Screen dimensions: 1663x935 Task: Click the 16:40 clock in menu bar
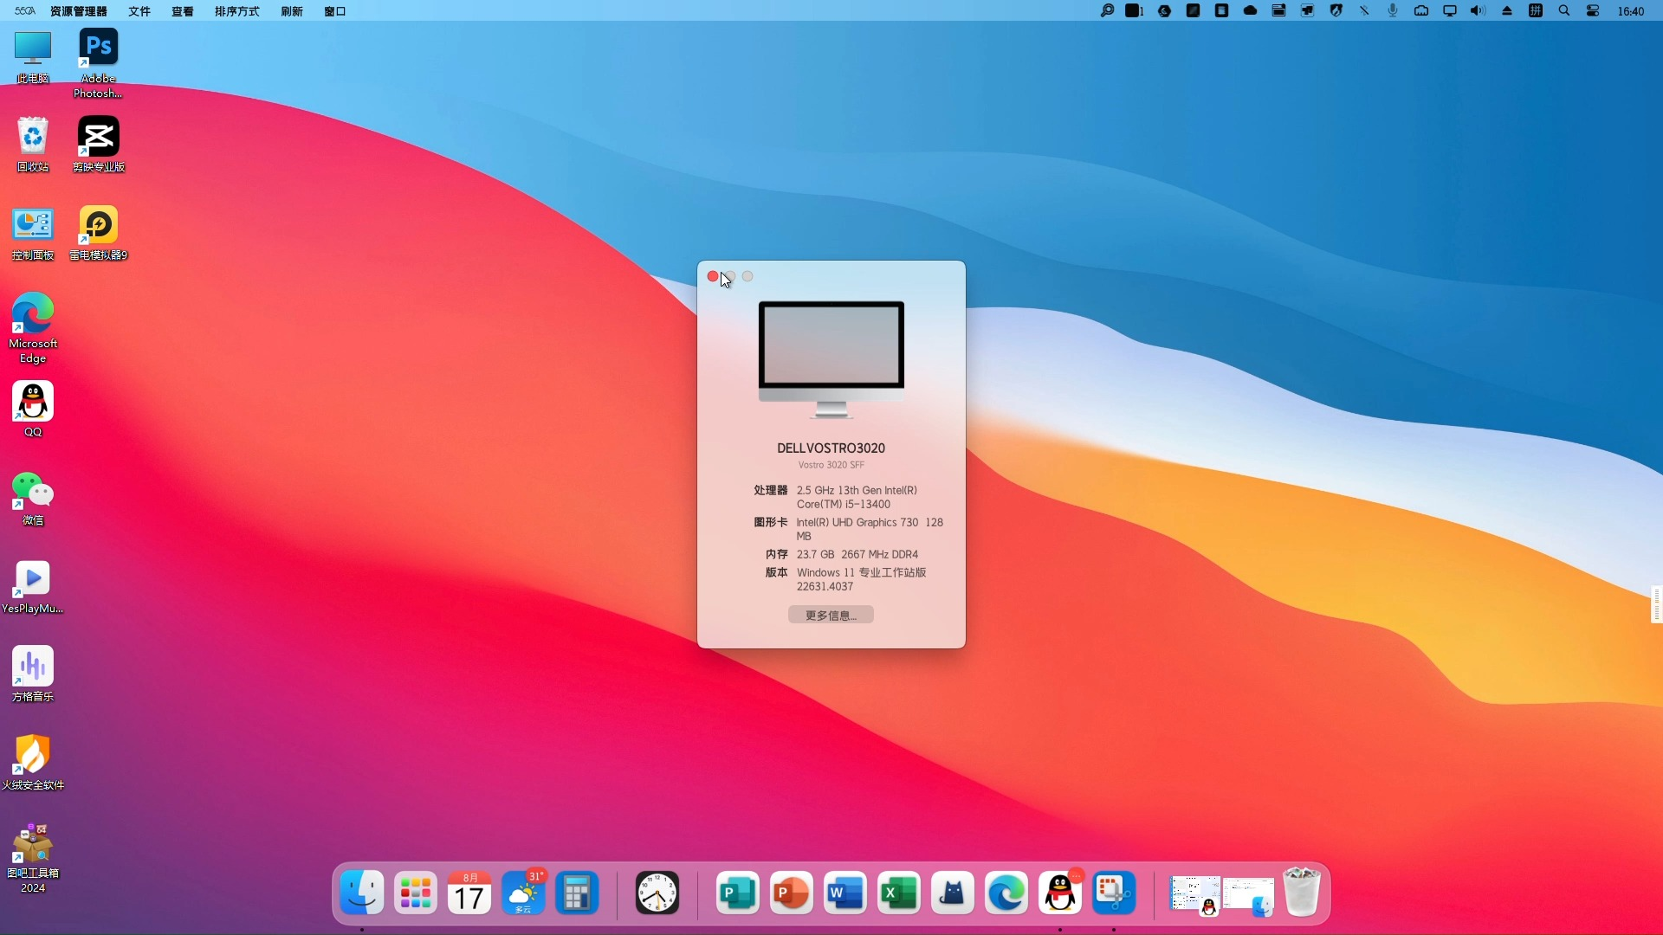click(1631, 11)
